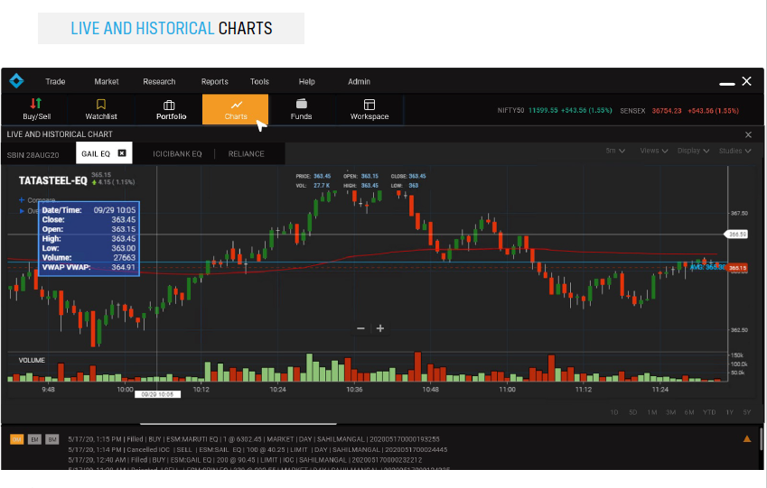This screenshot has width=767, height=488.
Task: Open the Studies dropdown
Action: (x=734, y=151)
